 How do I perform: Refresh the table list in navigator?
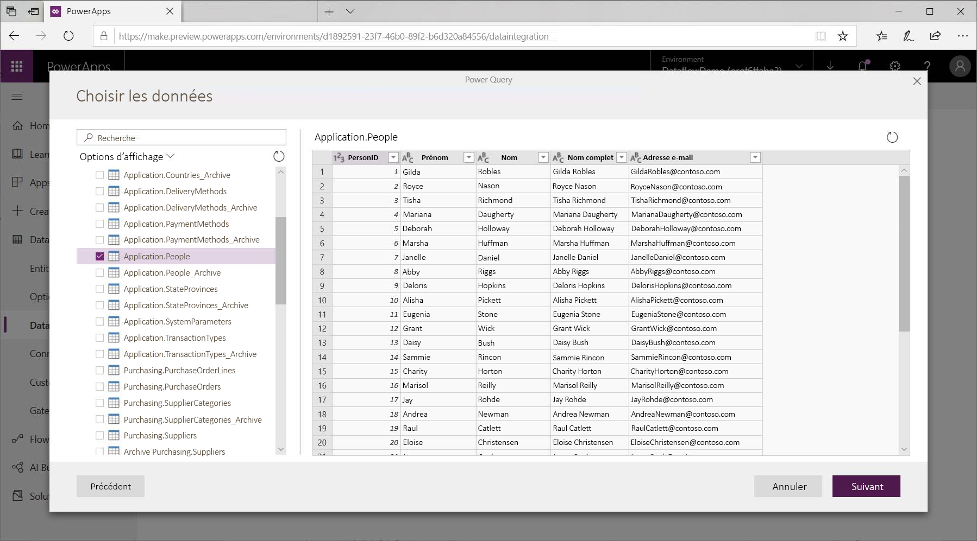pyautogui.click(x=279, y=156)
